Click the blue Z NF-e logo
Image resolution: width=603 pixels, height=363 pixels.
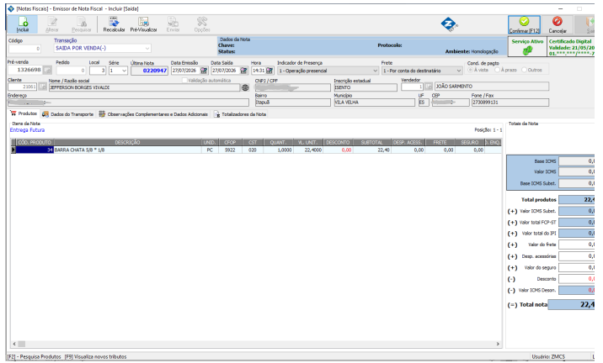pyautogui.click(x=449, y=24)
